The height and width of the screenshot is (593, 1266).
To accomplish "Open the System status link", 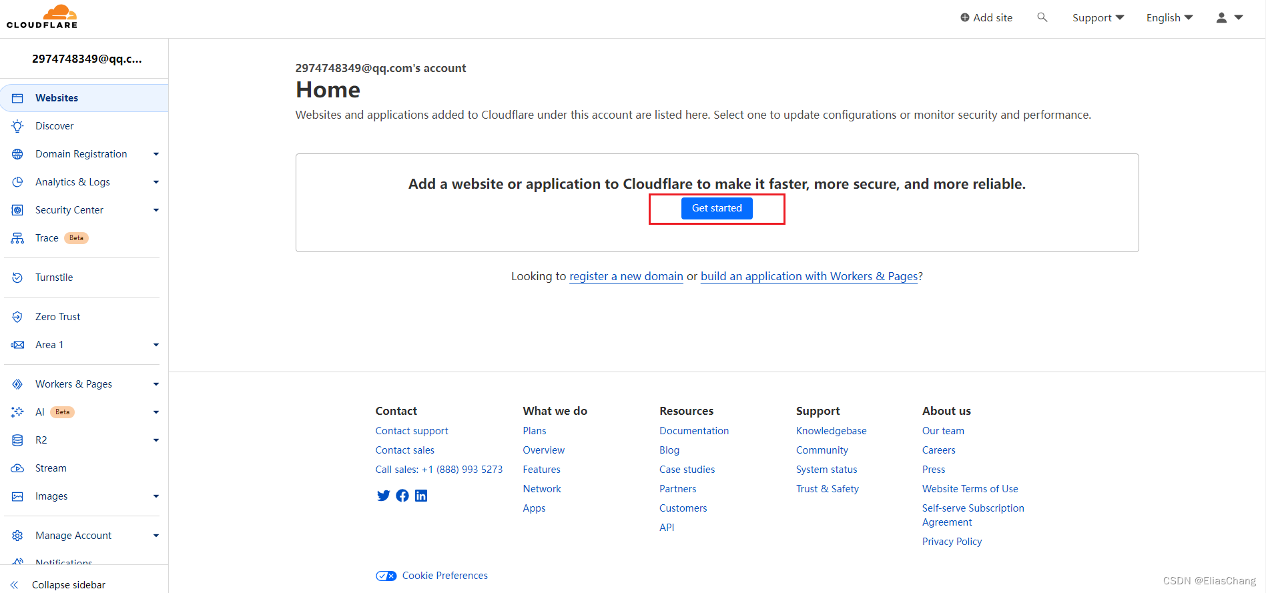I will pyautogui.click(x=826, y=470).
